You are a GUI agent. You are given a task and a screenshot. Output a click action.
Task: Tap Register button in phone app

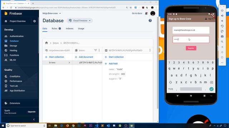191,48
